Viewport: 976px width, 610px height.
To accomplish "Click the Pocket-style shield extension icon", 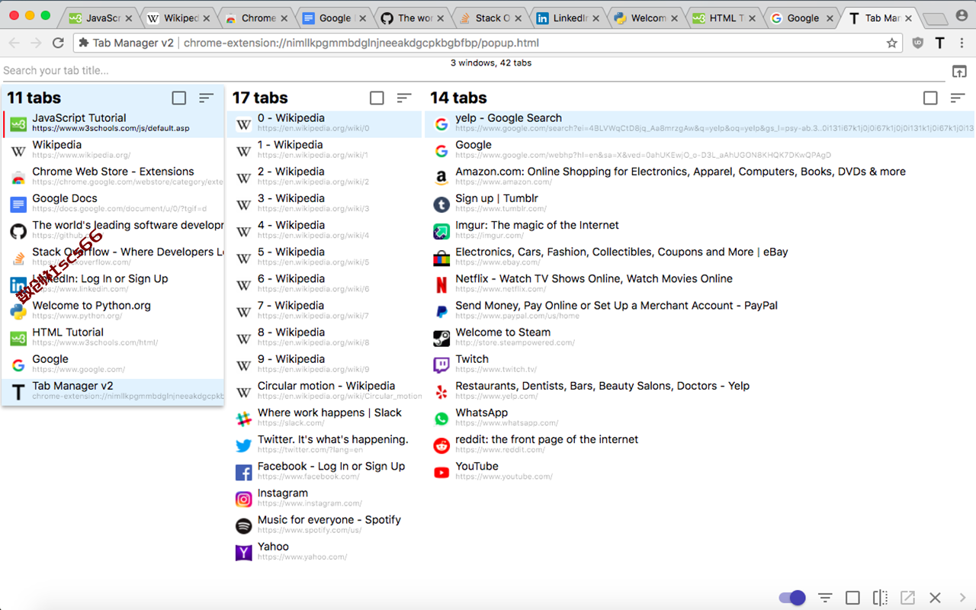I will point(918,43).
